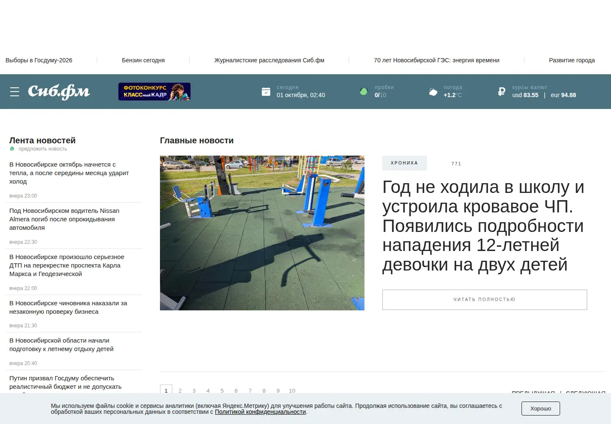The height and width of the screenshot is (424, 611).
Task: Go to pagination page 5
Action: pos(222,391)
